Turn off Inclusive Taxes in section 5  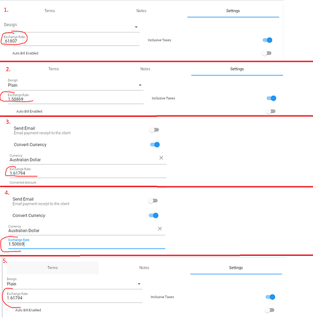[x=270, y=297]
